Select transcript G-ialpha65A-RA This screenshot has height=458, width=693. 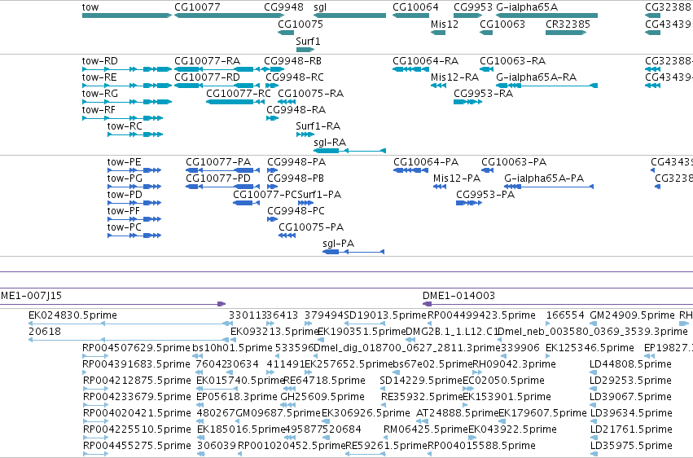coord(546,86)
